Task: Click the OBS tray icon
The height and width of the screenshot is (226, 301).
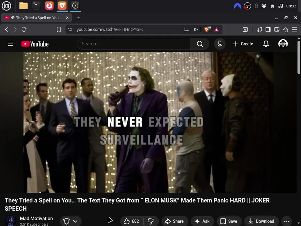Action: (x=247, y=6)
